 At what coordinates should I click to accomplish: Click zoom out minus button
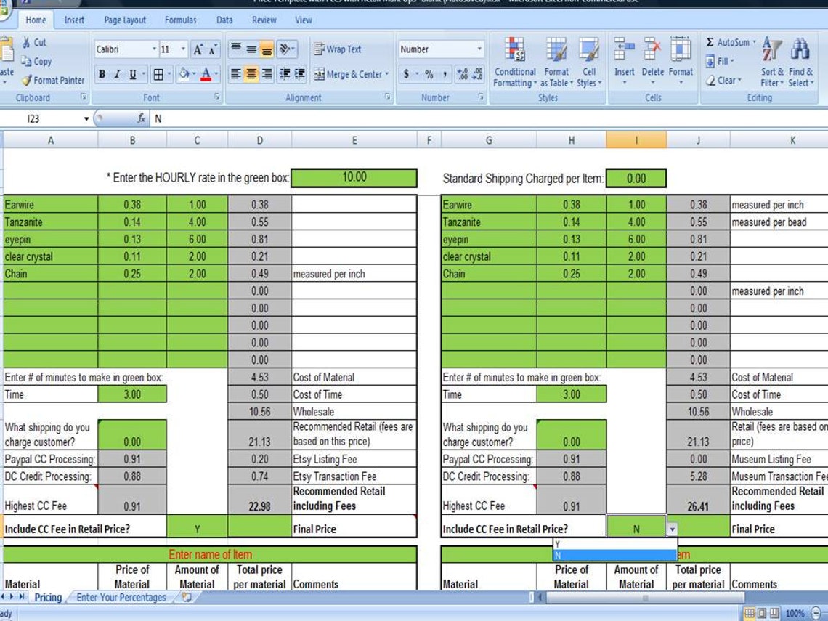click(x=816, y=613)
